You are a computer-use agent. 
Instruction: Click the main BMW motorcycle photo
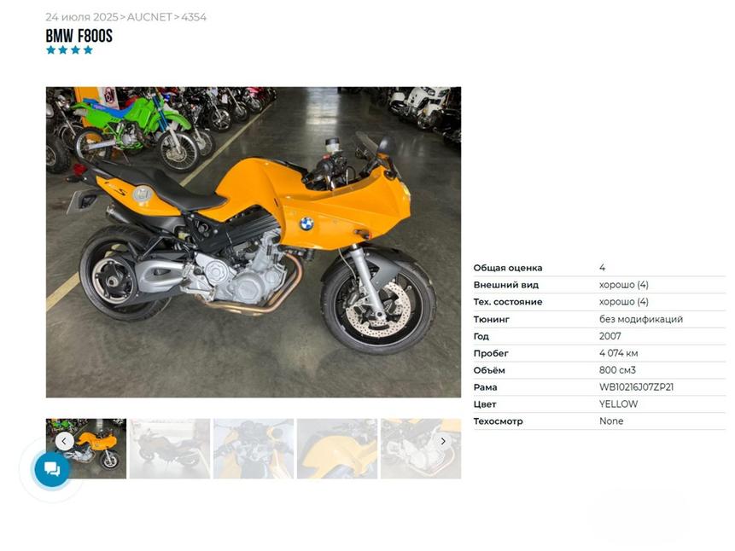click(x=254, y=242)
